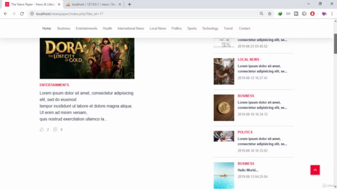Open the red Opera-style extension icon
Viewport: 337px width, 189px height.
[x=312, y=14]
